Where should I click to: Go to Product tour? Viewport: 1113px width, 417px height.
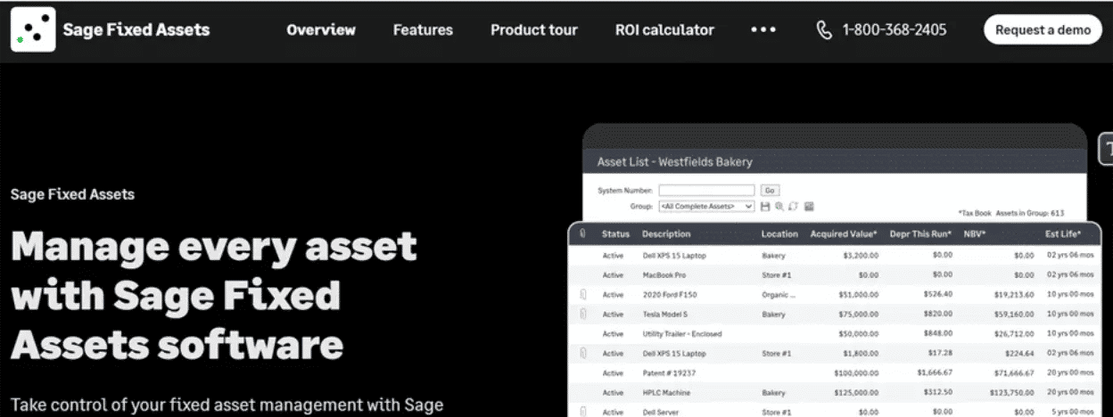(534, 29)
